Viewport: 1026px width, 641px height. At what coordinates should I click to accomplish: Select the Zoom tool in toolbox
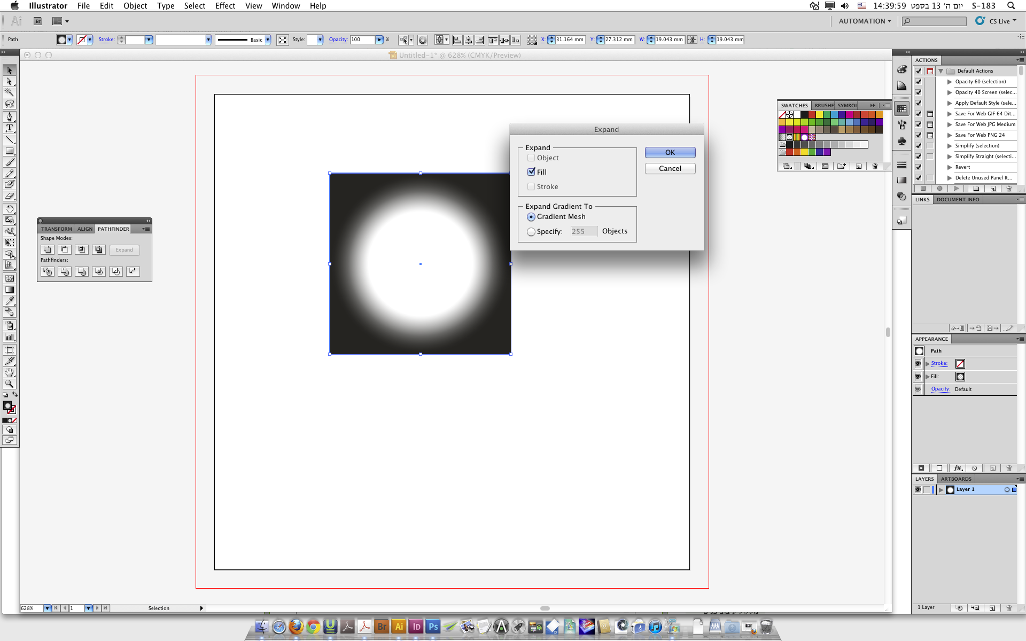tap(9, 384)
